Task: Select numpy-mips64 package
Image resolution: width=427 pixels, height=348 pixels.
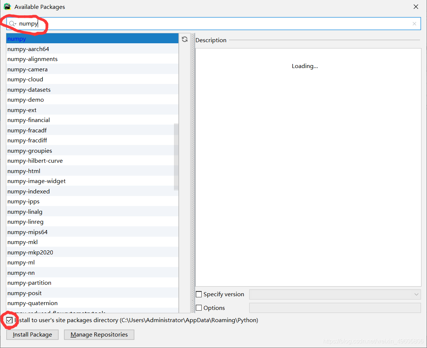Action: pyautogui.click(x=92, y=232)
